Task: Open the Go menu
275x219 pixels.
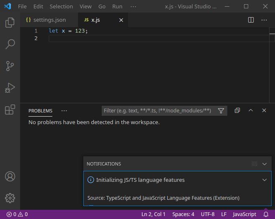Action: [102, 6]
